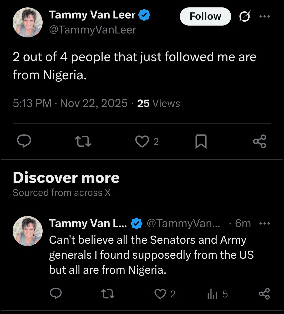Open Tammy Van Leer's profile picture at top
Image resolution: width=284 pixels, height=314 pixels.
point(28,22)
